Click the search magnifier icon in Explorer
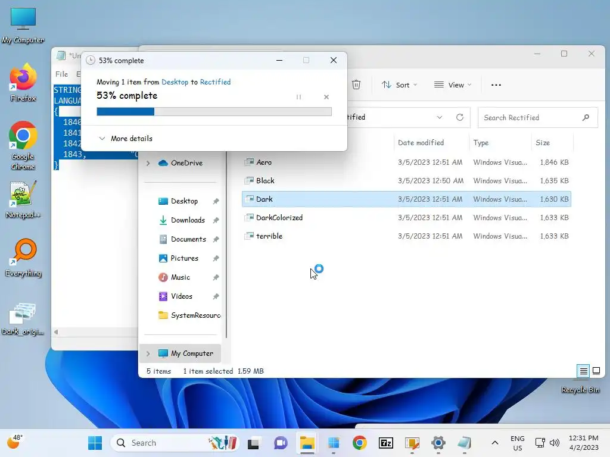The image size is (610, 457). (586, 117)
